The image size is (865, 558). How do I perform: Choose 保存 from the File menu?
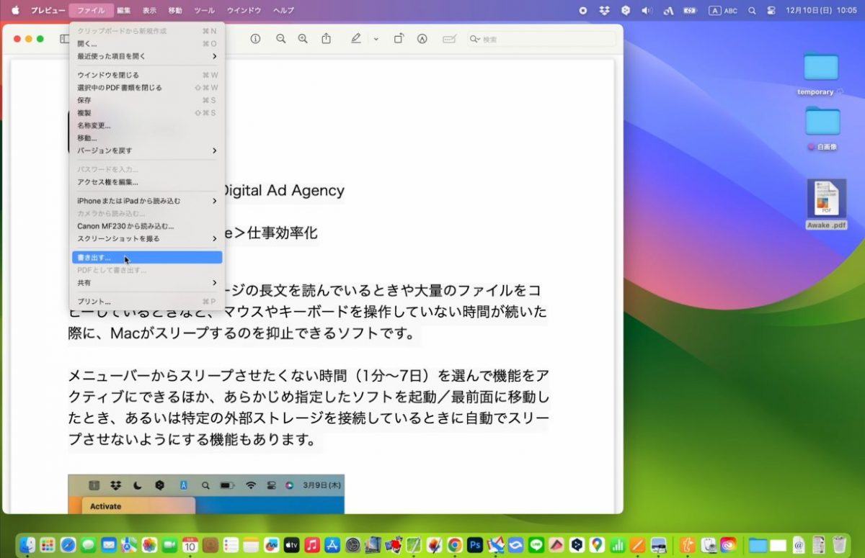pos(147,100)
